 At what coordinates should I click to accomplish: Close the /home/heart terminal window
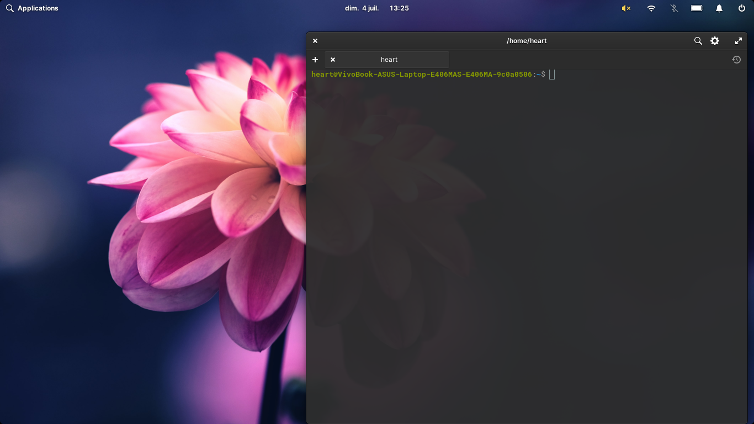pos(315,41)
